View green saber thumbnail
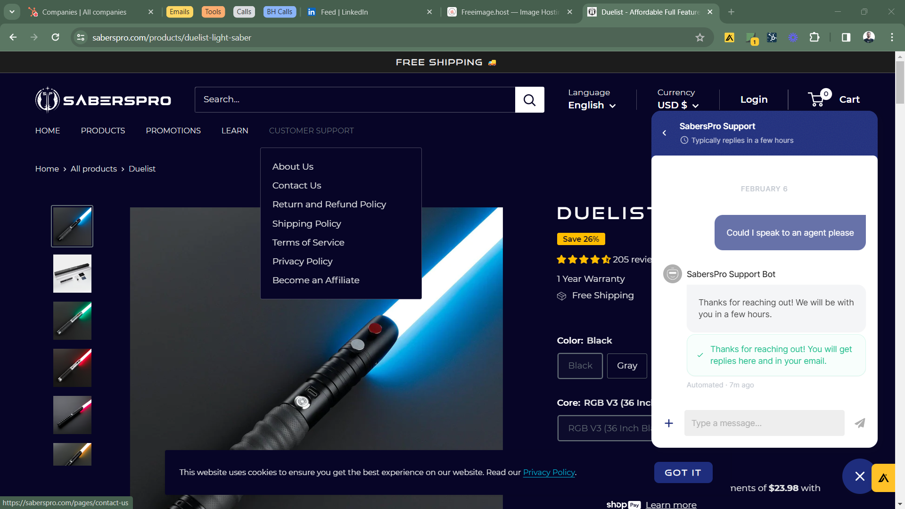The height and width of the screenshot is (509, 905). pos(72,321)
